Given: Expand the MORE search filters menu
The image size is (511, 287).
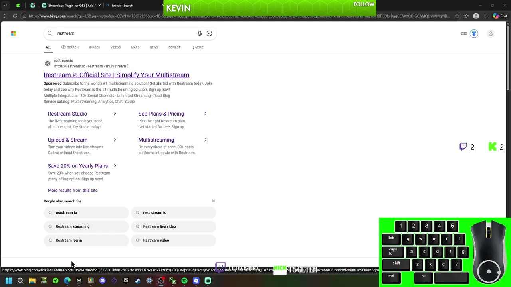Looking at the screenshot, I should pos(198,47).
